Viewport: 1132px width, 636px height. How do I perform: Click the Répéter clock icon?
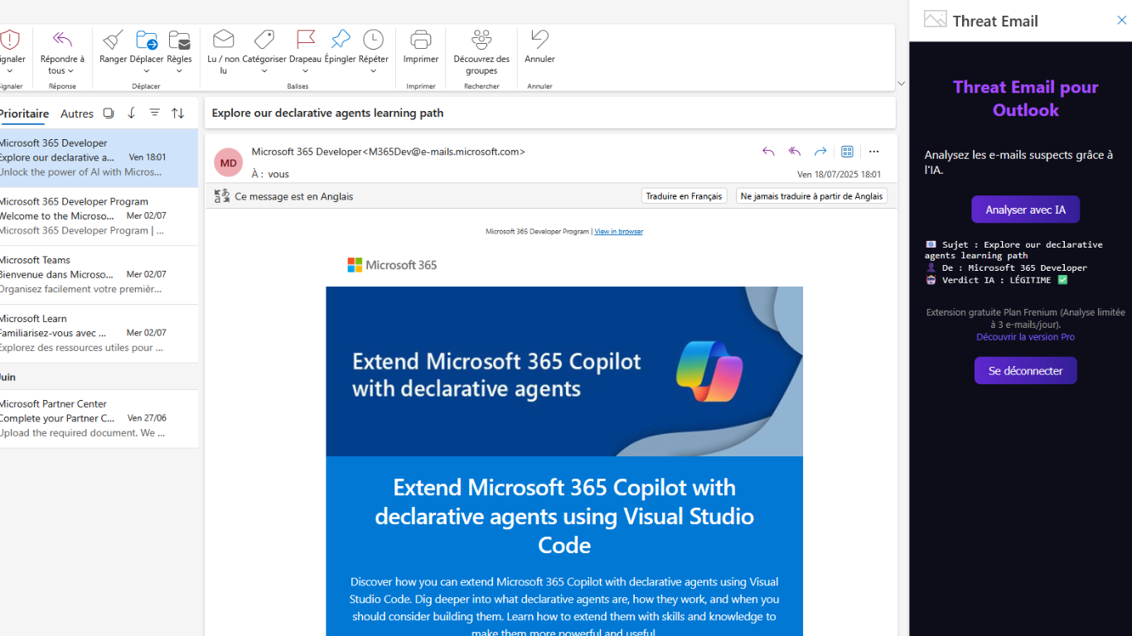point(374,39)
